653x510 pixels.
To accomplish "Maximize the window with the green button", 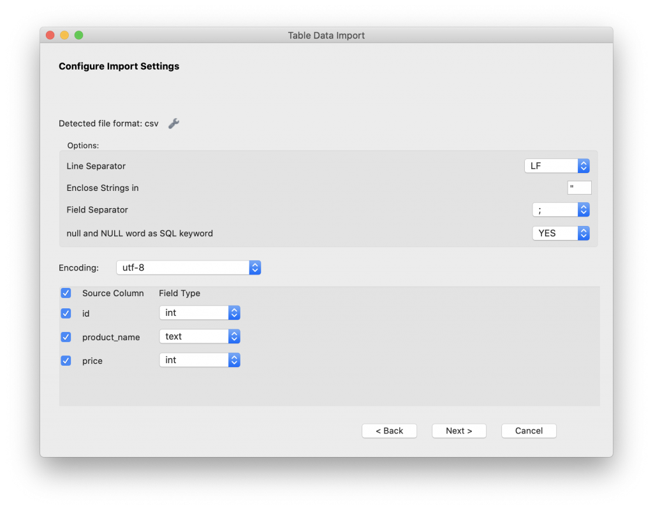I will tap(78, 35).
